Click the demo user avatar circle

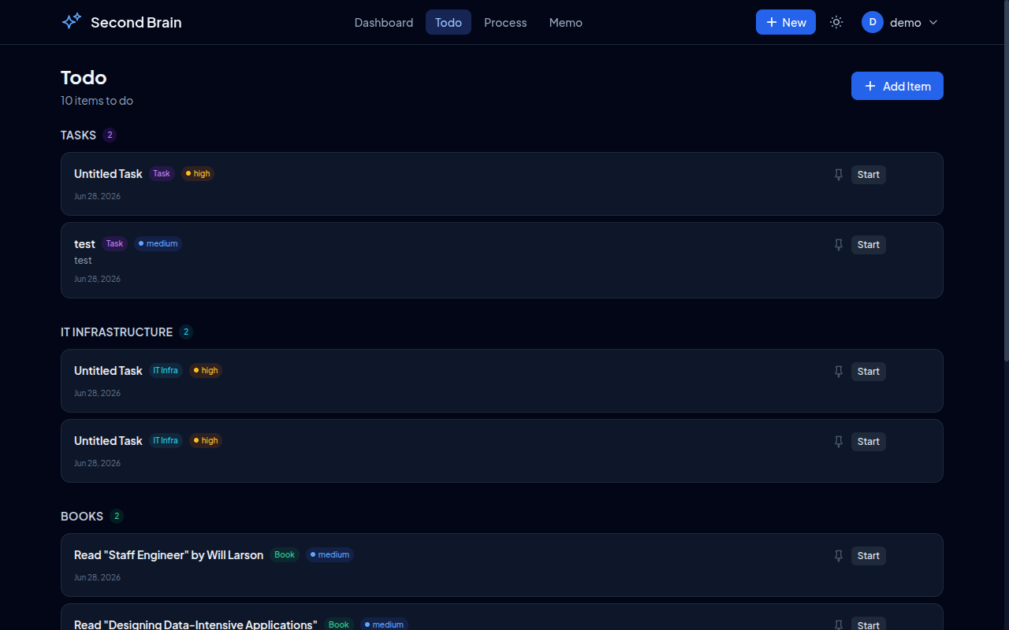point(873,22)
